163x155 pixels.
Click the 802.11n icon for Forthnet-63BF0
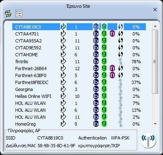click(x=112, y=75)
